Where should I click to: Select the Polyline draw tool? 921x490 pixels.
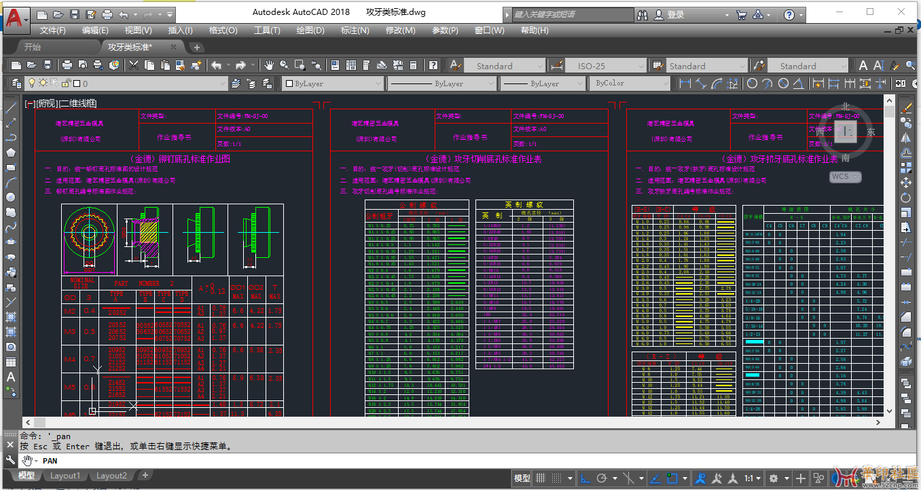click(x=11, y=138)
